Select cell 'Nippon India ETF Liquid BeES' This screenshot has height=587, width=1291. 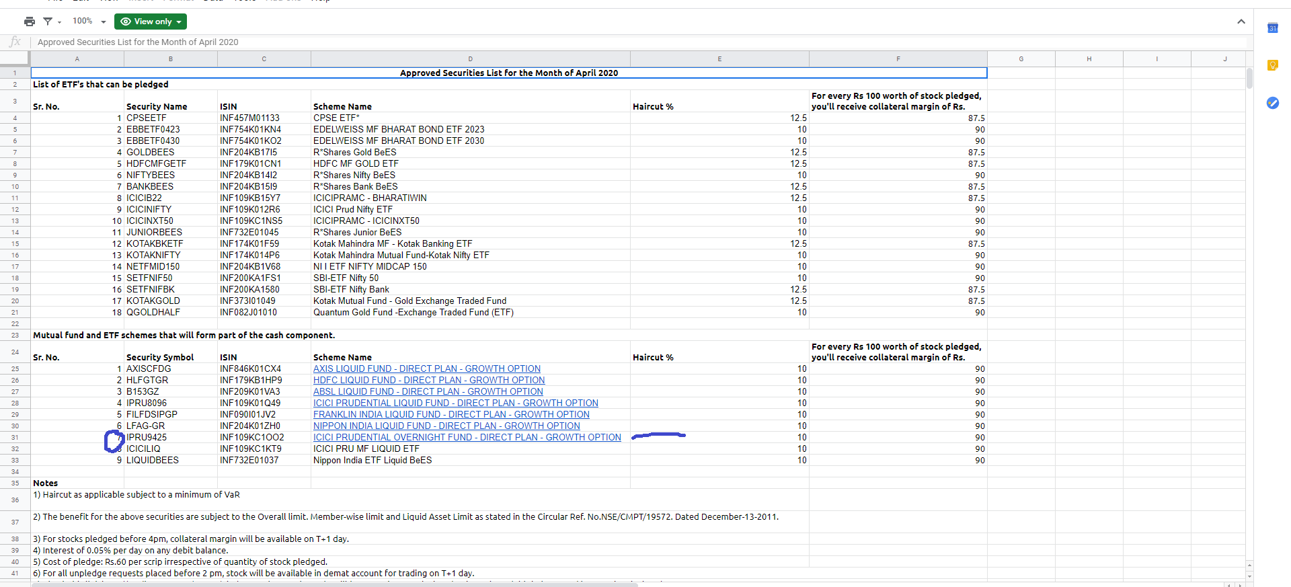[x=471, y=460]
